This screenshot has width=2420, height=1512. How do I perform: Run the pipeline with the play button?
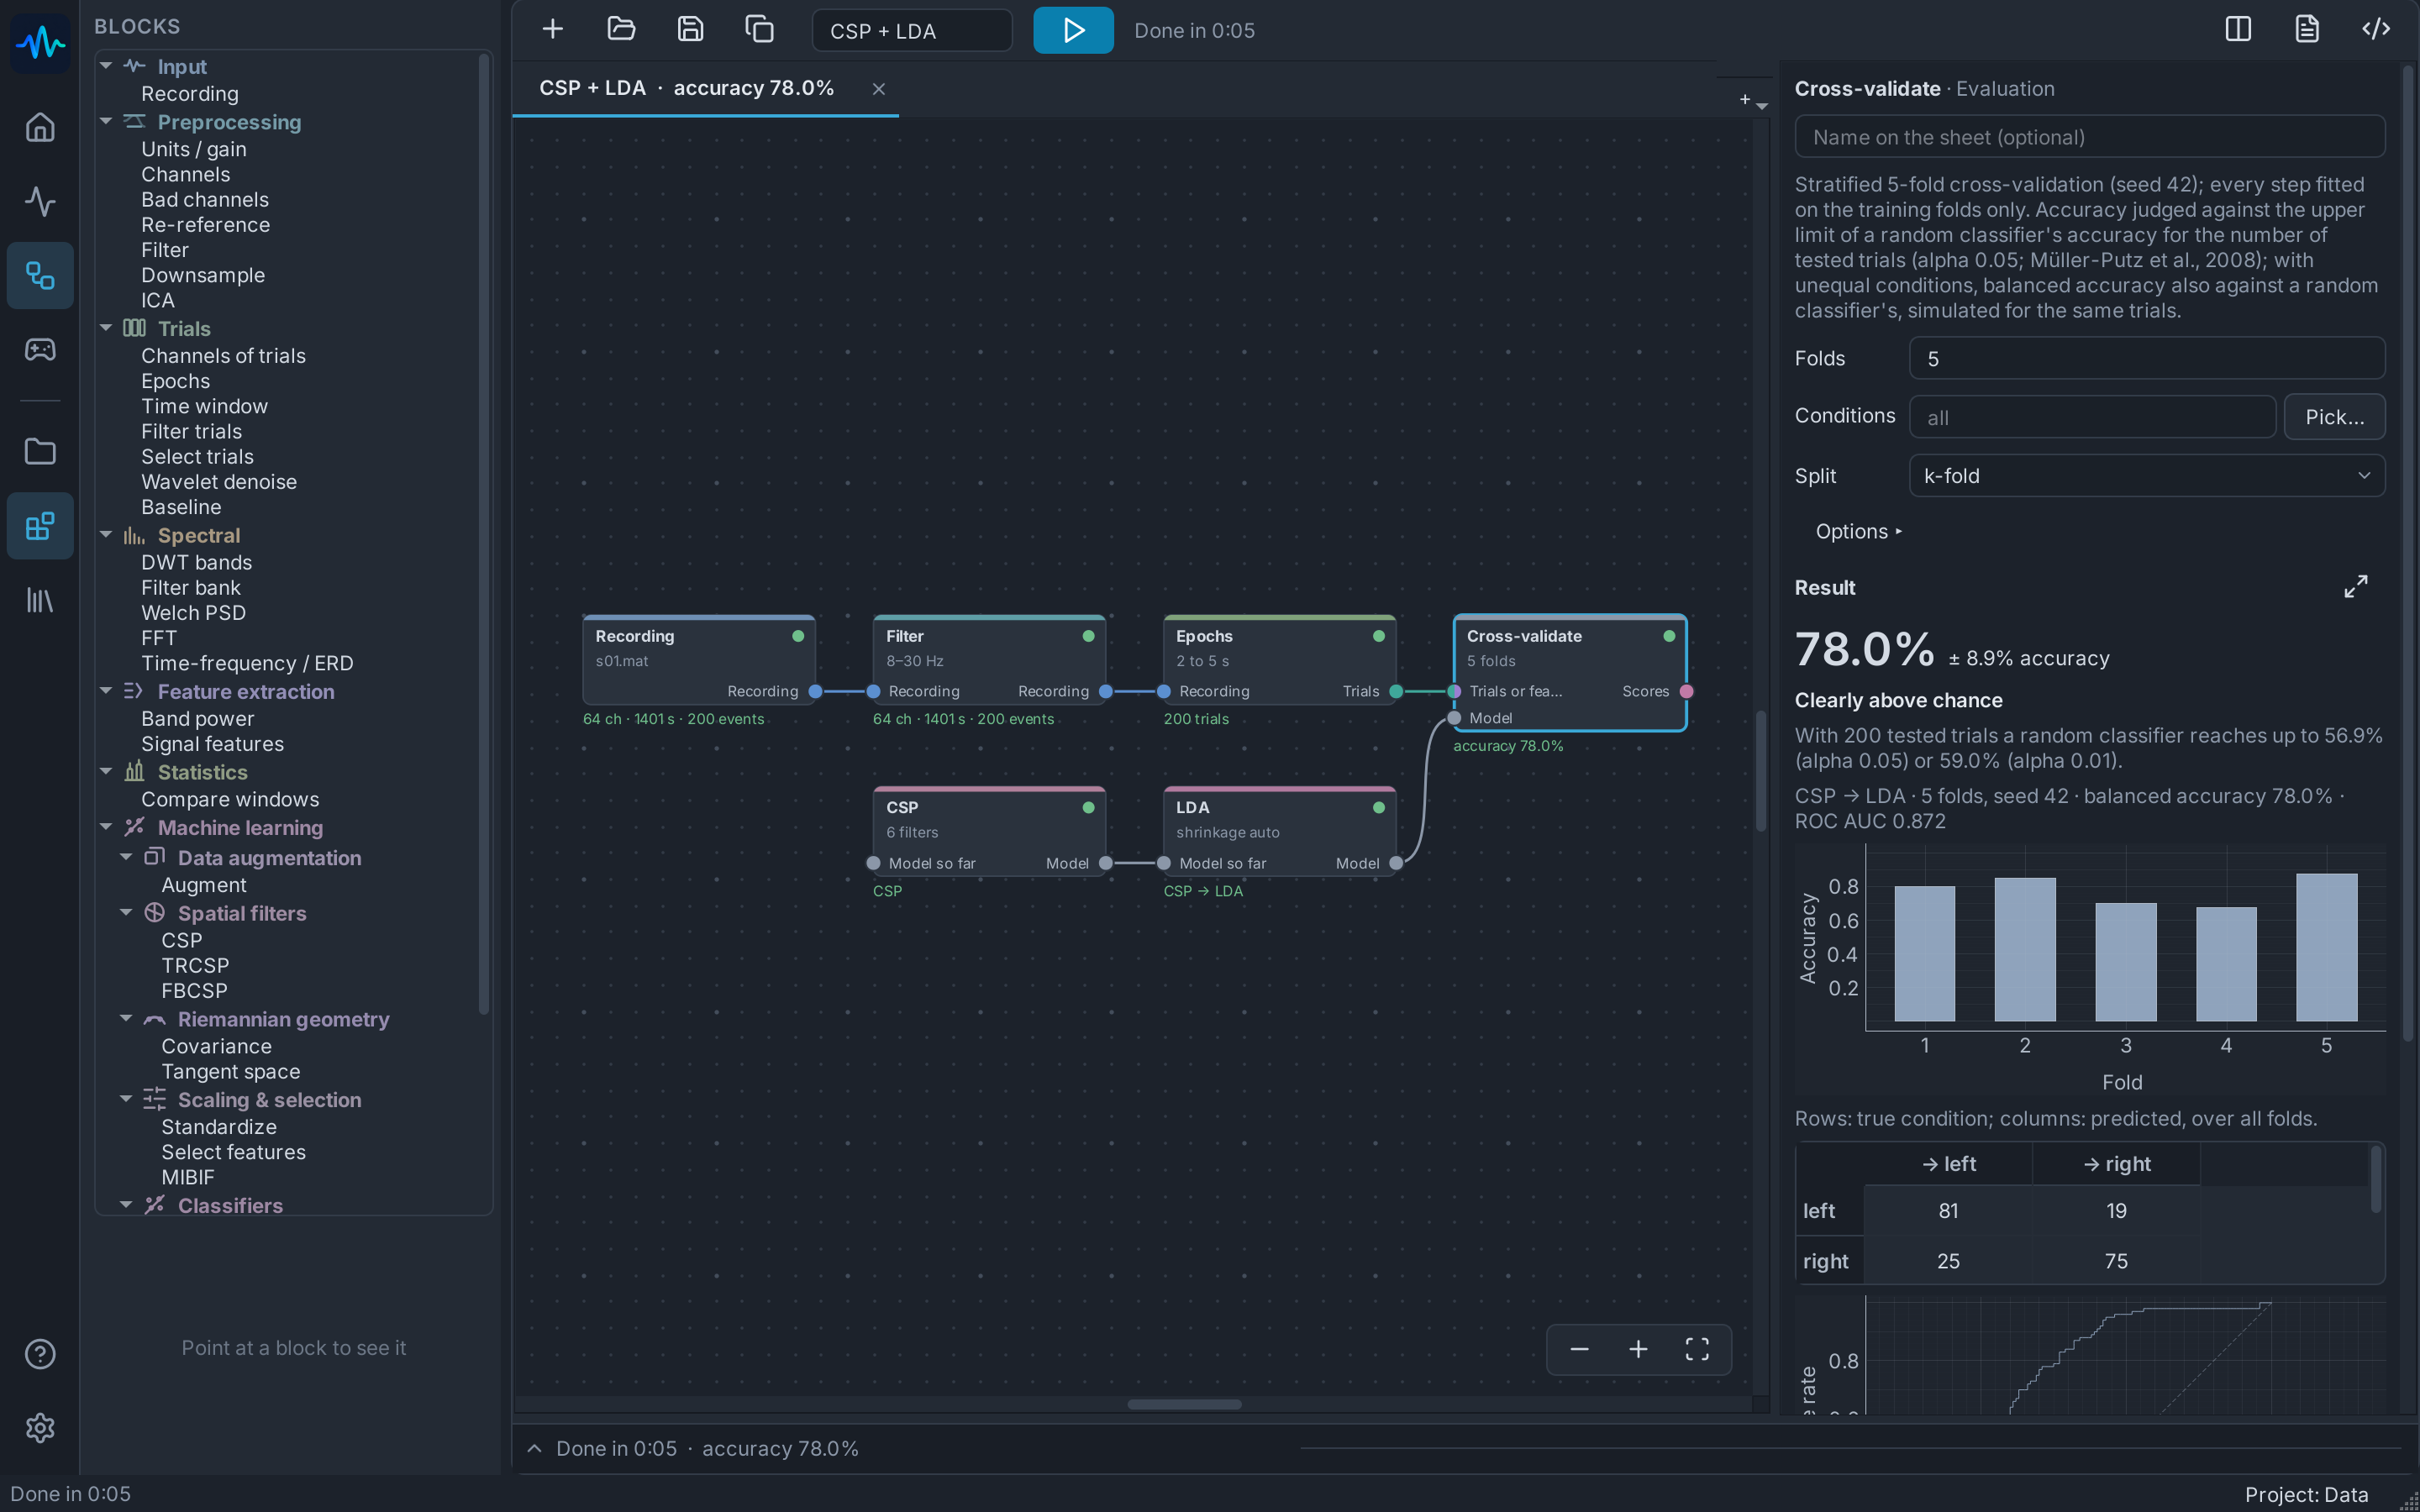pos(1073,30)
